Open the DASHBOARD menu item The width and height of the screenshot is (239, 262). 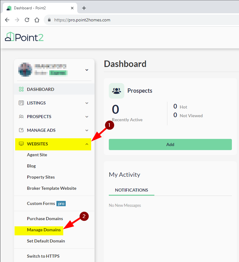54,89
